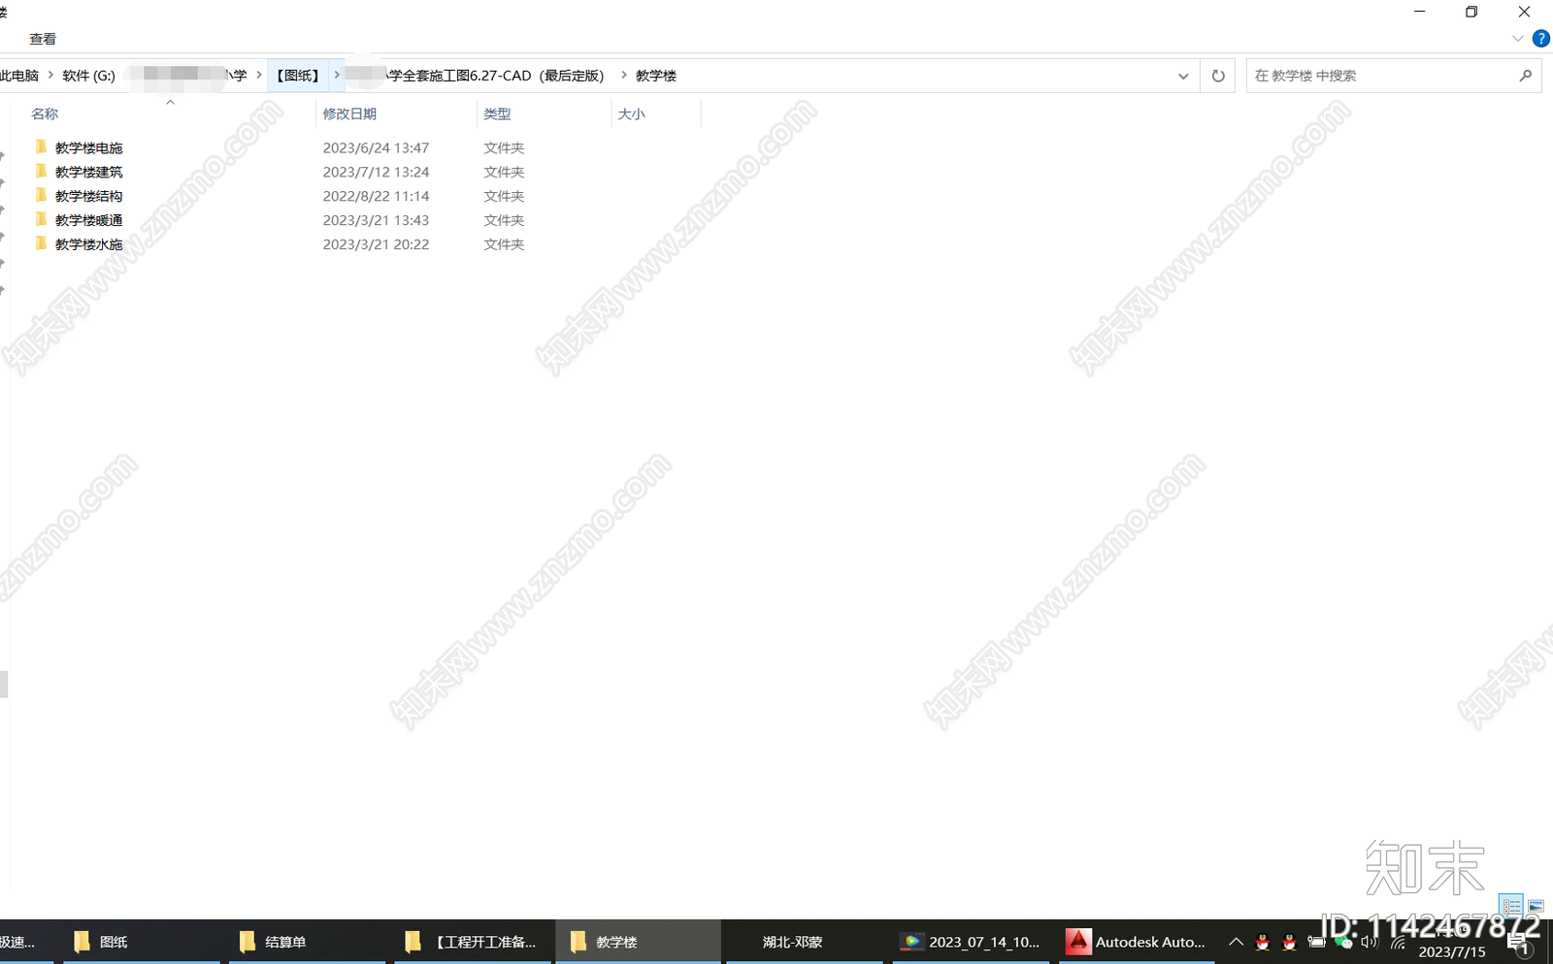This screenshot has height=964, width=1553.
Task: Switch to 图纸 taskbar window
Action: [141, 942]
